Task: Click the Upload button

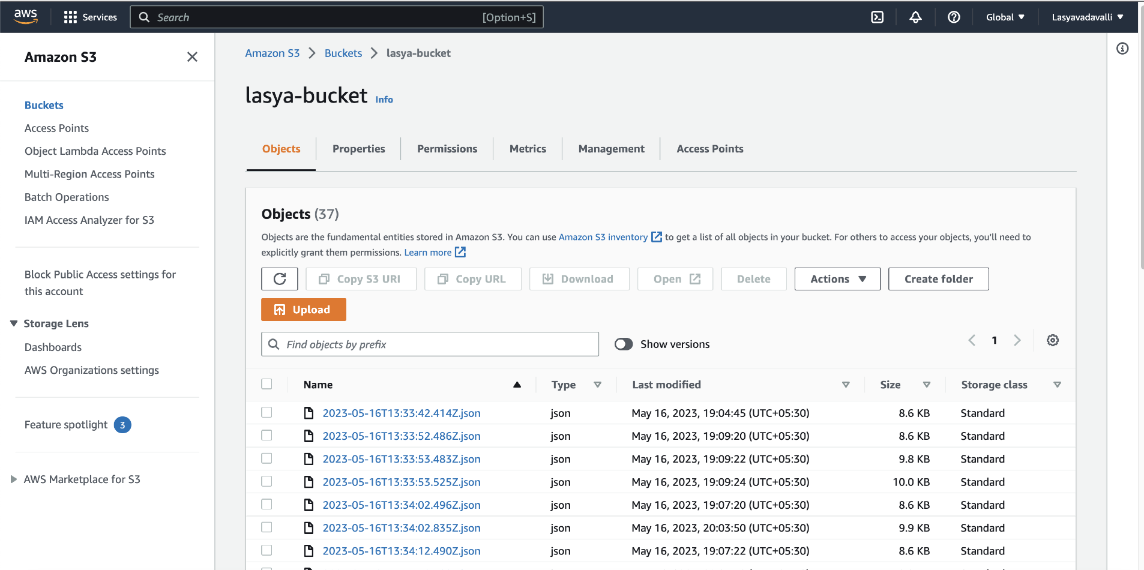Action: point(303,309)
